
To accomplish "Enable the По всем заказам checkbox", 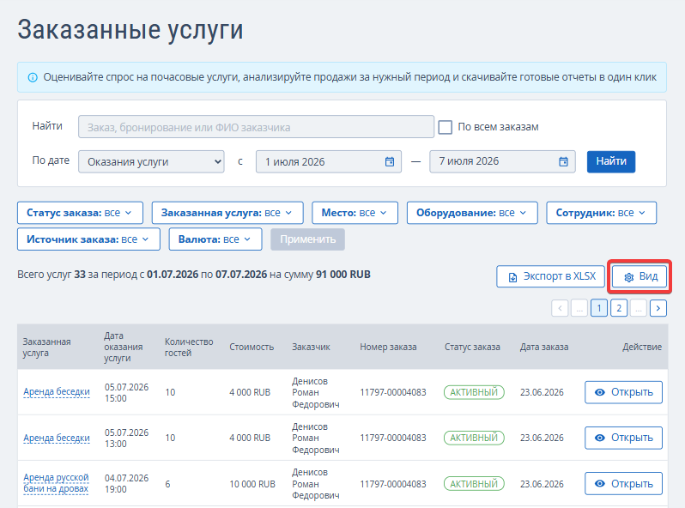I will 446,127.
